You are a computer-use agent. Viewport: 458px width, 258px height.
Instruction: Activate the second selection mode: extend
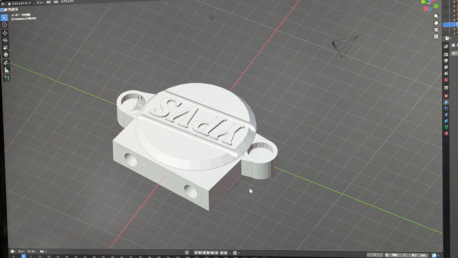coord(5,10)
